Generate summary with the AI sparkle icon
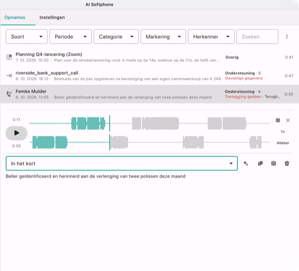The height and width of the screenshot is (271, 299). tap(246, 163)
